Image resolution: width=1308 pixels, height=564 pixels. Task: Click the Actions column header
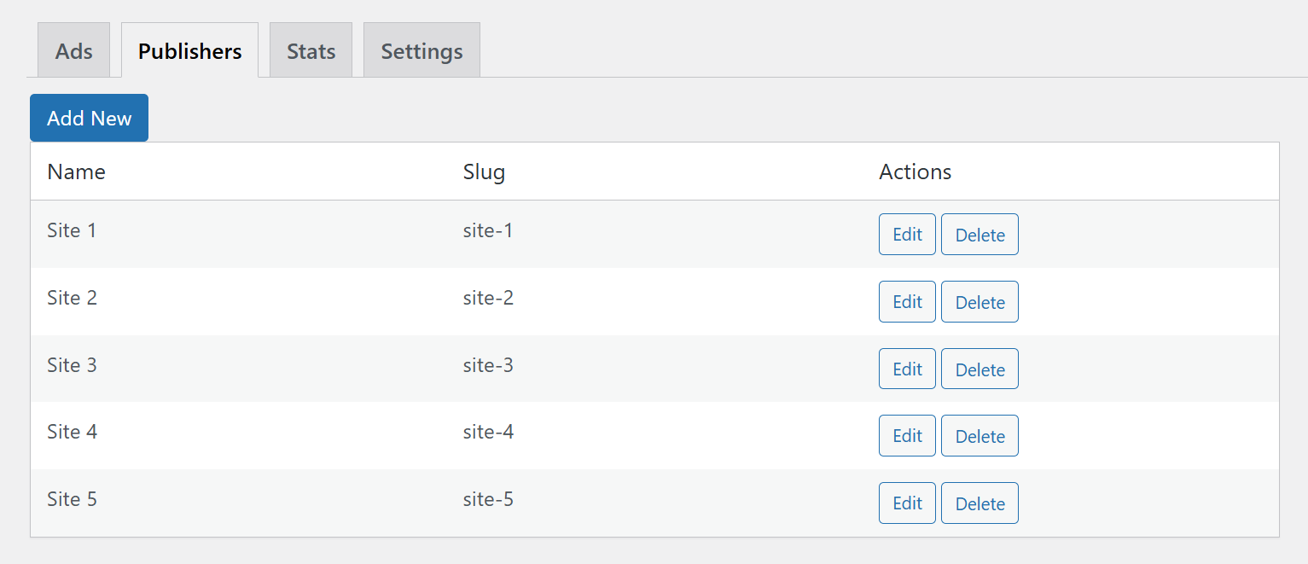click(915, 172)
